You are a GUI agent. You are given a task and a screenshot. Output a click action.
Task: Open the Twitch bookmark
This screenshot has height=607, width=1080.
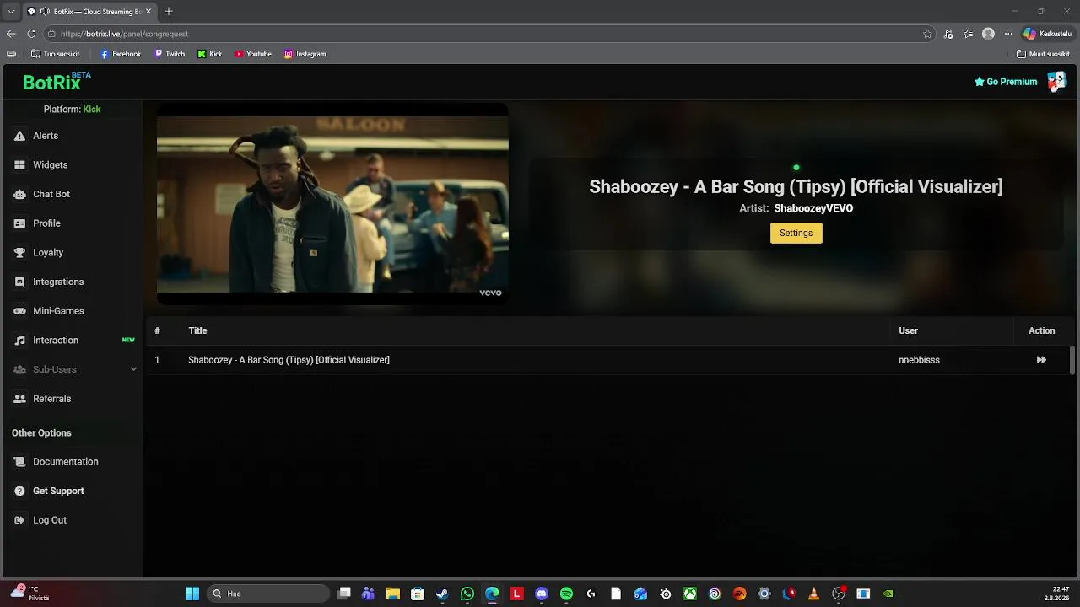coord(170,54)
